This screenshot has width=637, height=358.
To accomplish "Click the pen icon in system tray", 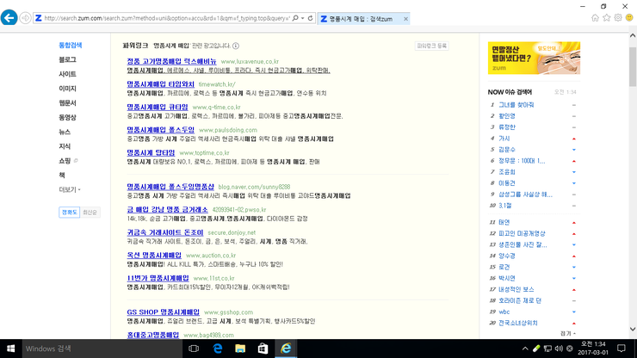I will tap(536, 349).
